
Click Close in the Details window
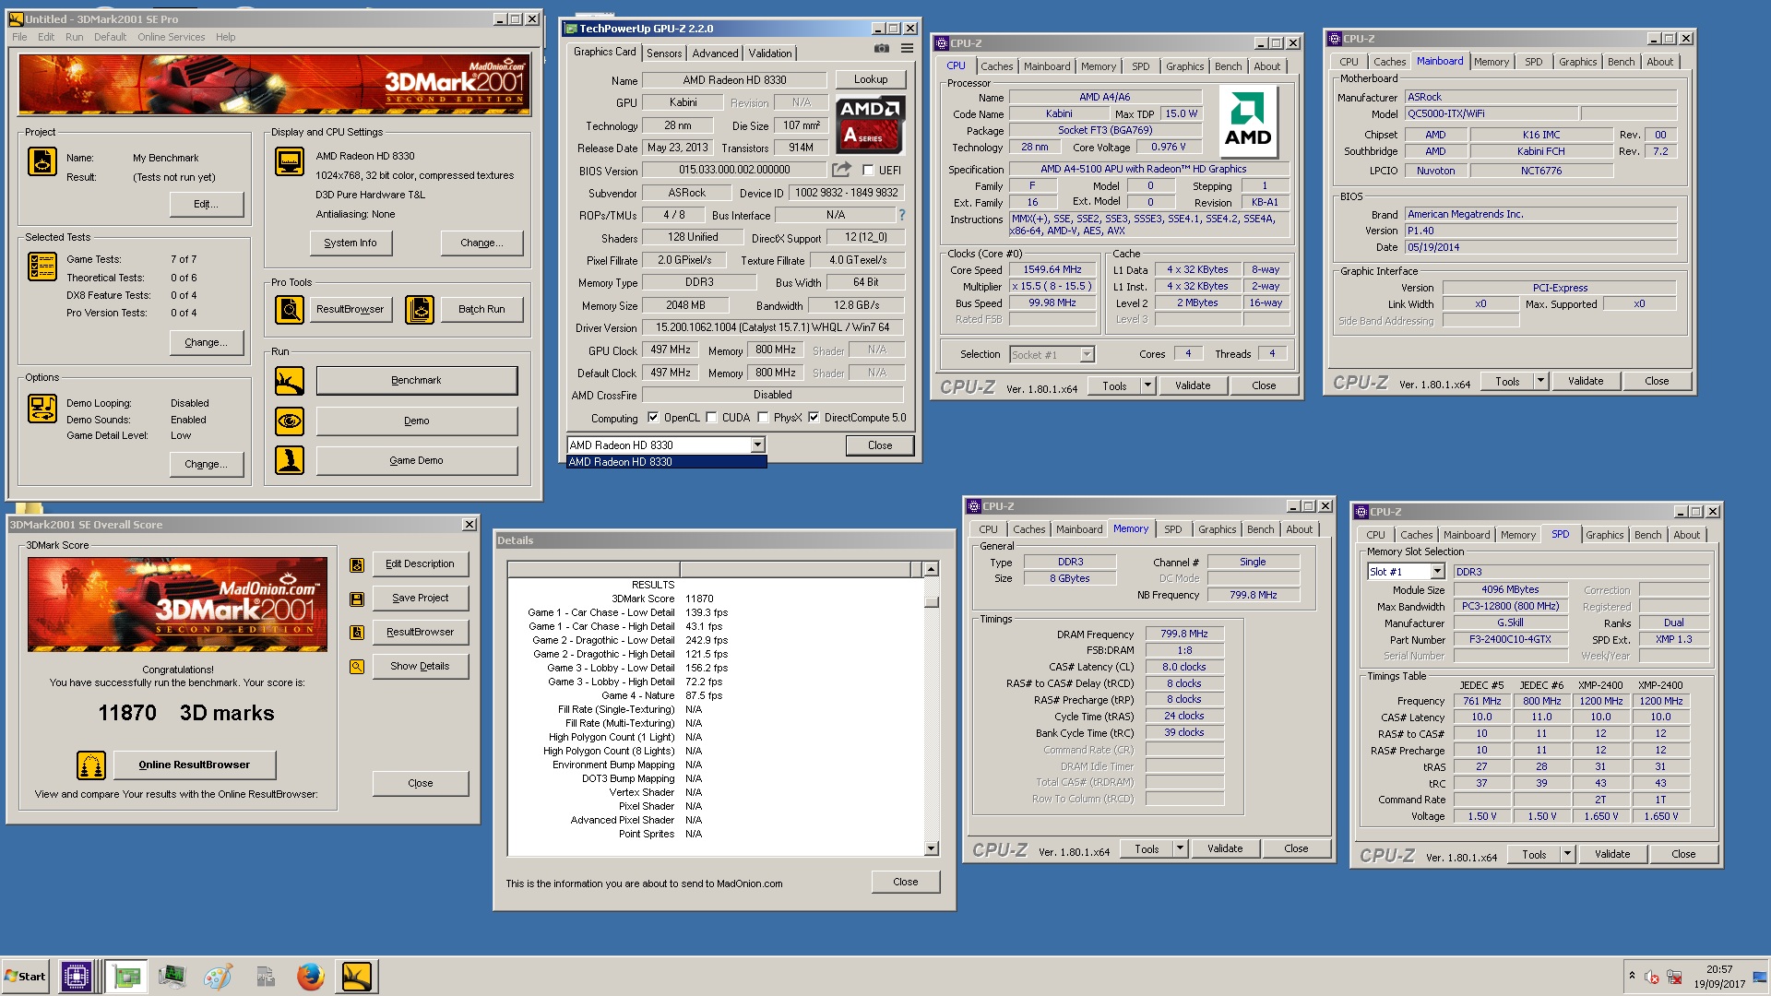tap(906, 882)
